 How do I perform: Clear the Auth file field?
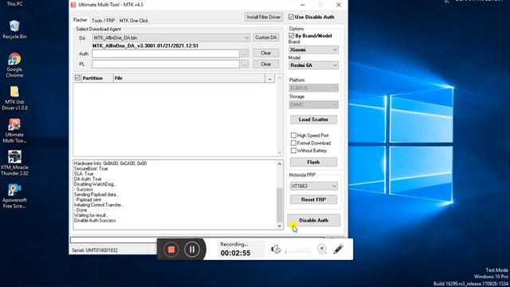(265, 53)
